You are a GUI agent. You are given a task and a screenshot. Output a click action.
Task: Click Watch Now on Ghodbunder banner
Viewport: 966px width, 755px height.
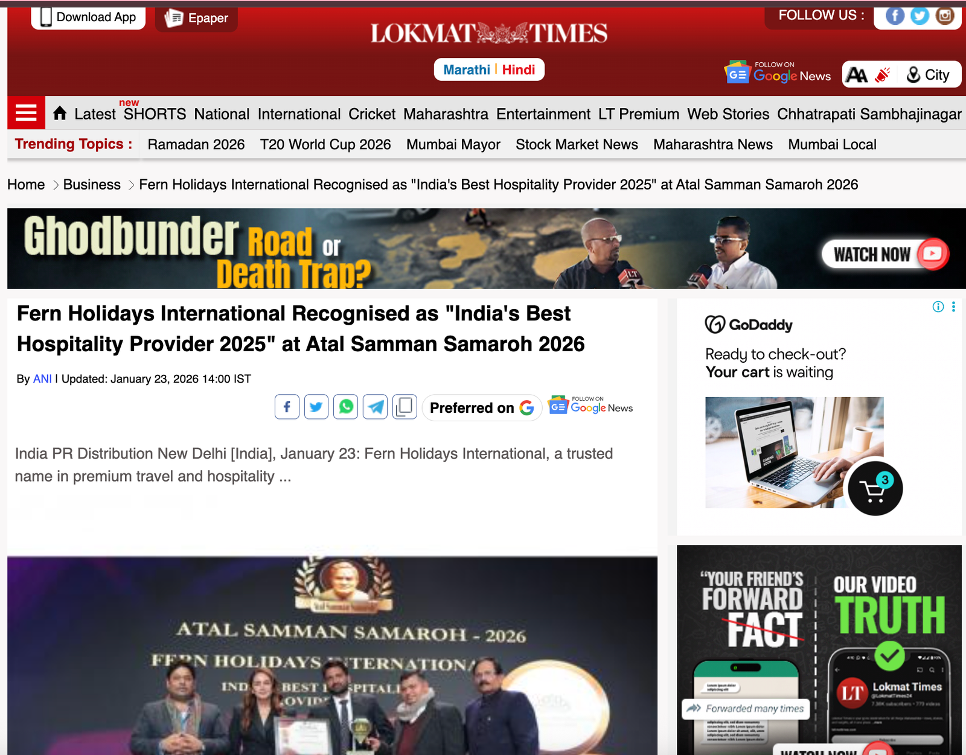(884, 254)
